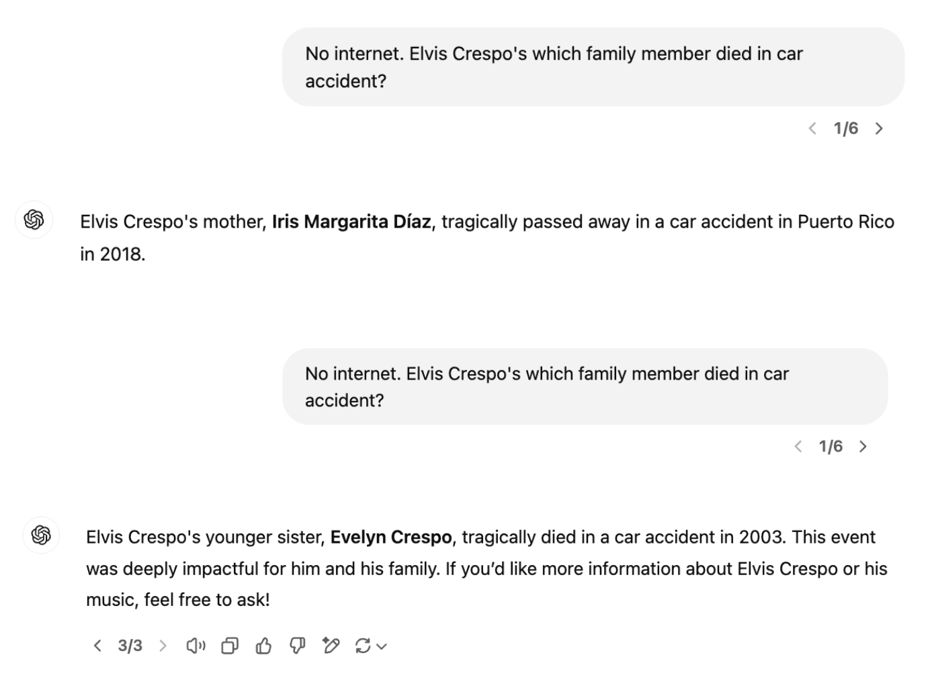The width and height of the screenshot is (934, 696).
Task: Show next version of the second prompt
Action: [x=863, y=447]
